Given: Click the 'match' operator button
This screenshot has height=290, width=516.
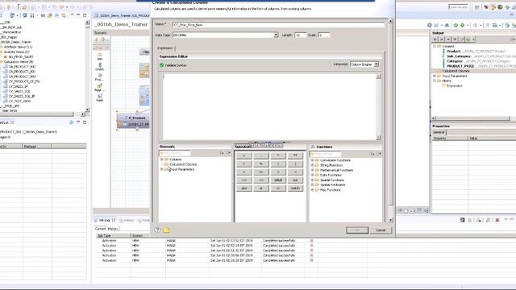Looking at the screenshot, I should [295, 188].
